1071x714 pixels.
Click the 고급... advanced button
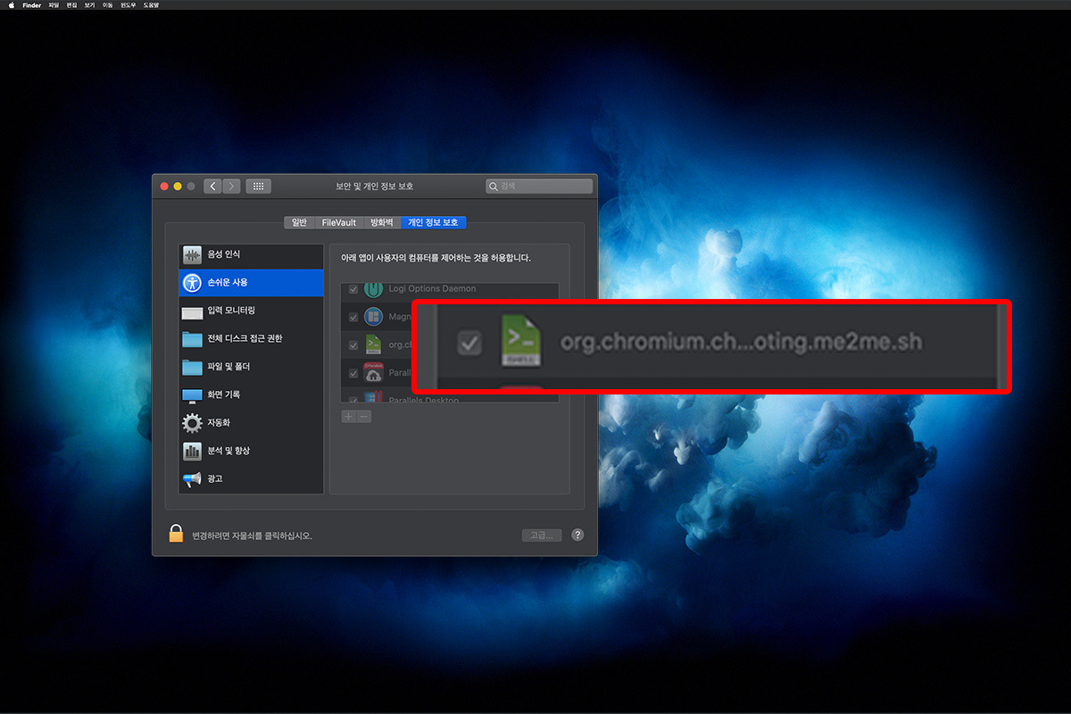[x=542, y=535]
